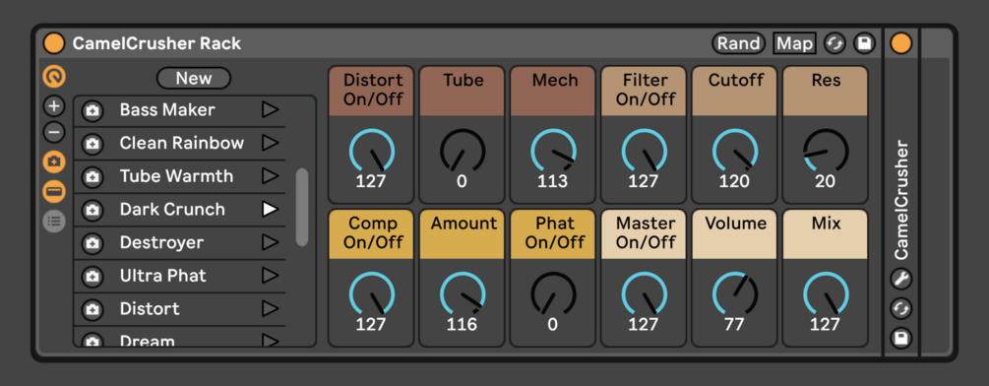Image resolution: width=989 pixels, height=386 pixels.
Task: Click the grey chain list icon
Action: [54, 221]
